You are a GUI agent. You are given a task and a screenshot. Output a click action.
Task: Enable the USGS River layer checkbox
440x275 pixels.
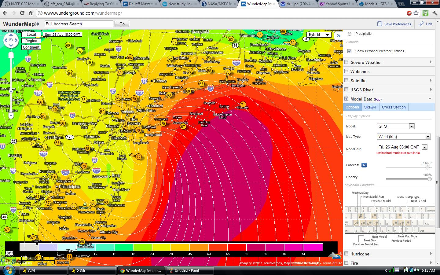tap(346, 90)
